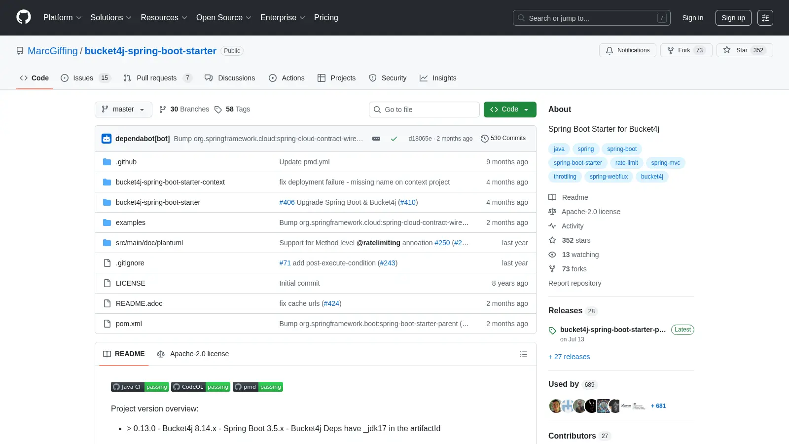Expand the Platform menu
Screen dimensions: 789x444
[63, 18]
